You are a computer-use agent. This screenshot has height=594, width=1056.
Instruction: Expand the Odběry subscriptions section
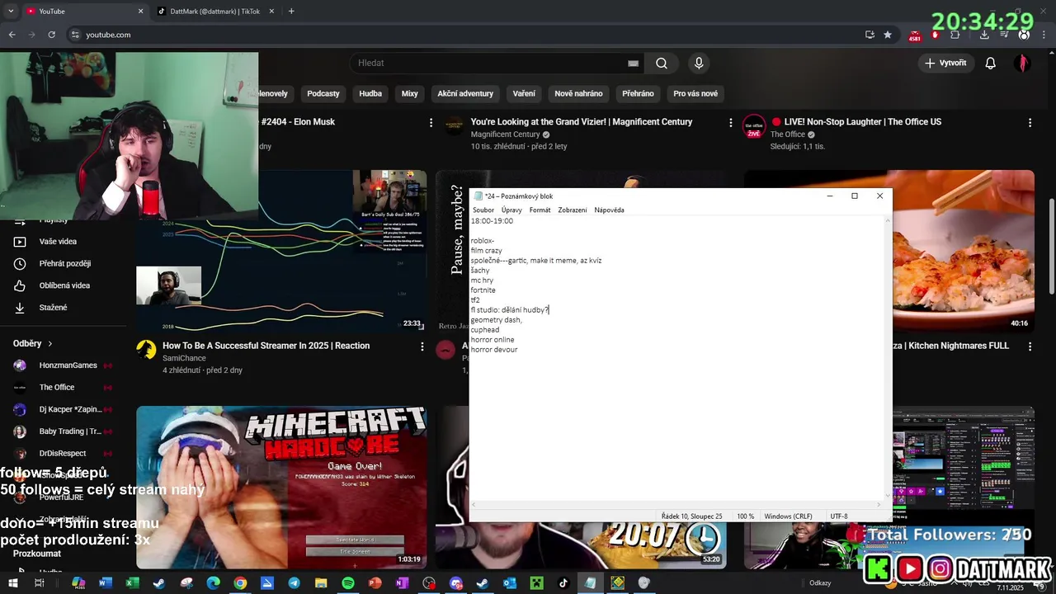click(x=33, y=343)
